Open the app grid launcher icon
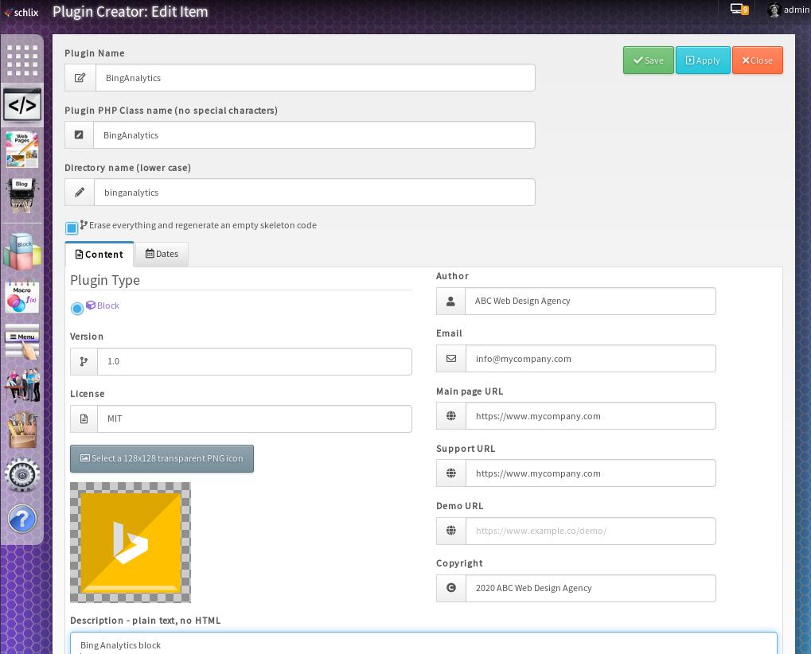 click(22, 60)
